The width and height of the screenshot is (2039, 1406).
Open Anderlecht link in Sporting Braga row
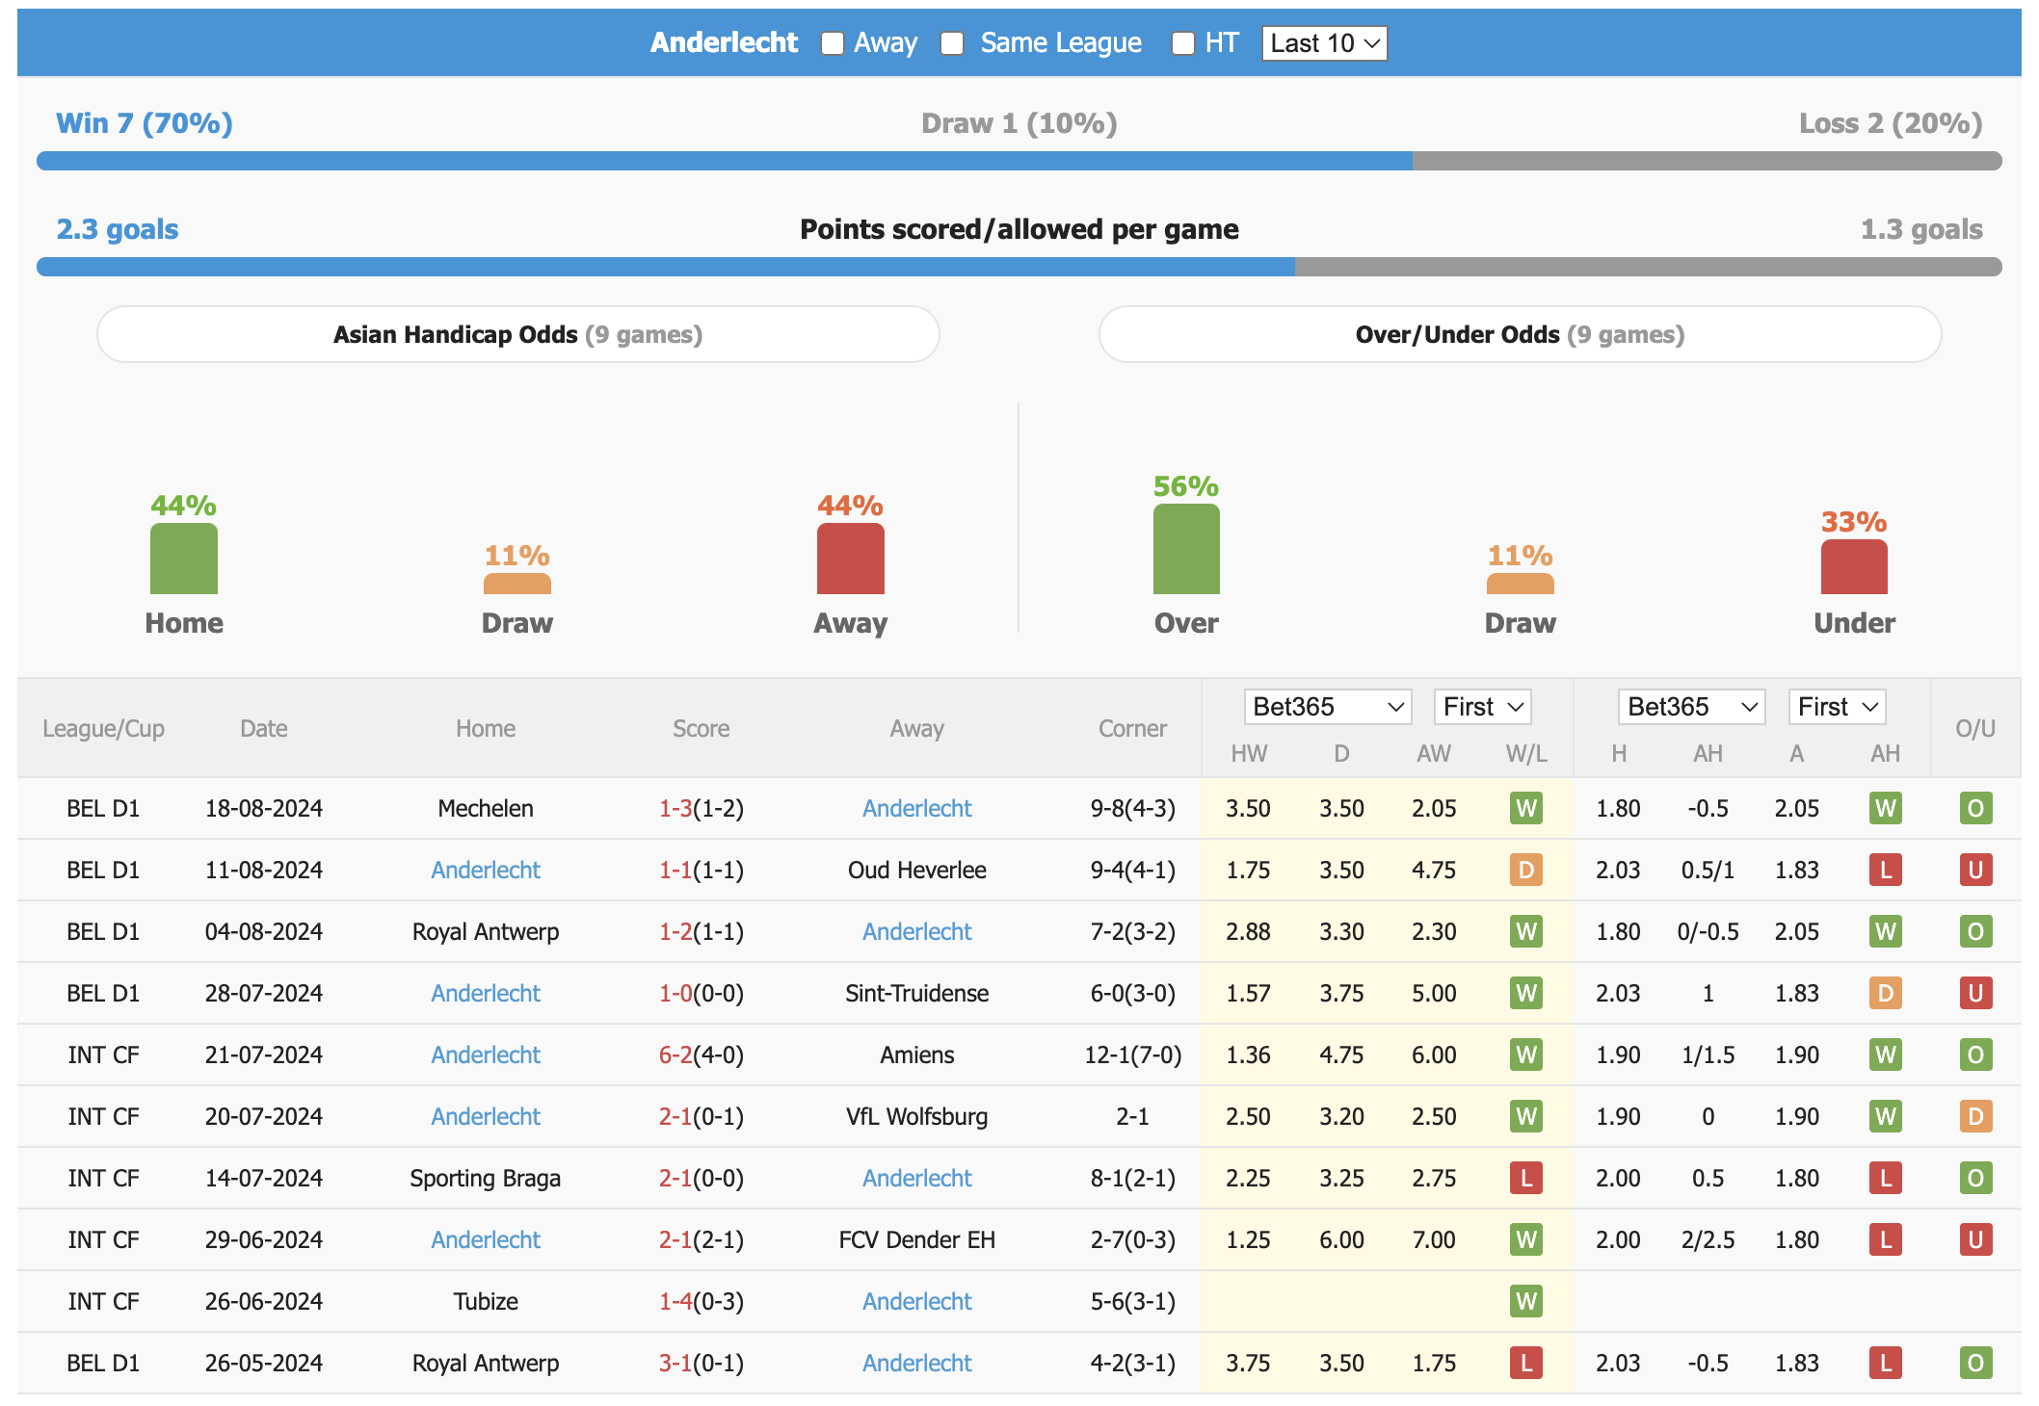click(916, 1178)
